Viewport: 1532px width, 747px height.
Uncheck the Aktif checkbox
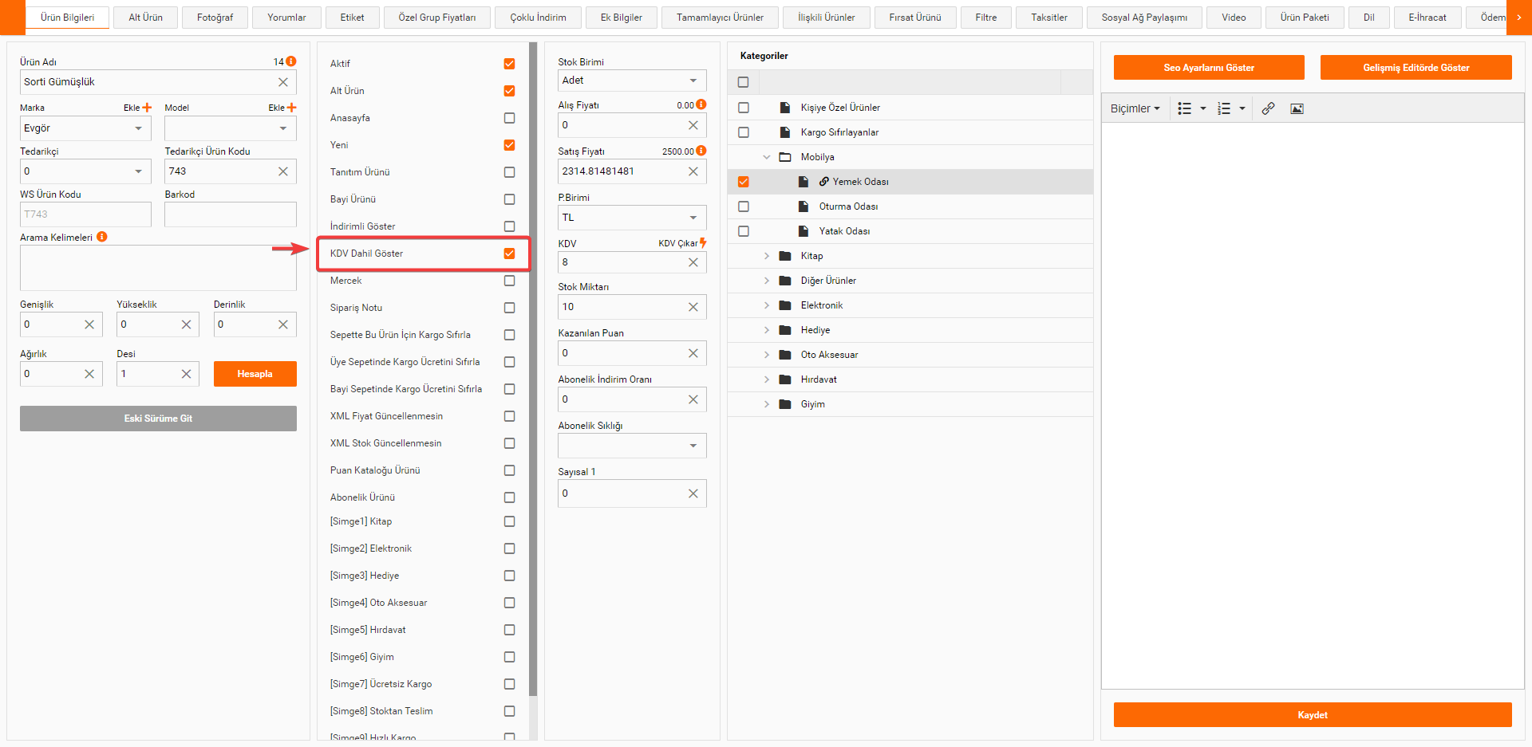509,64
